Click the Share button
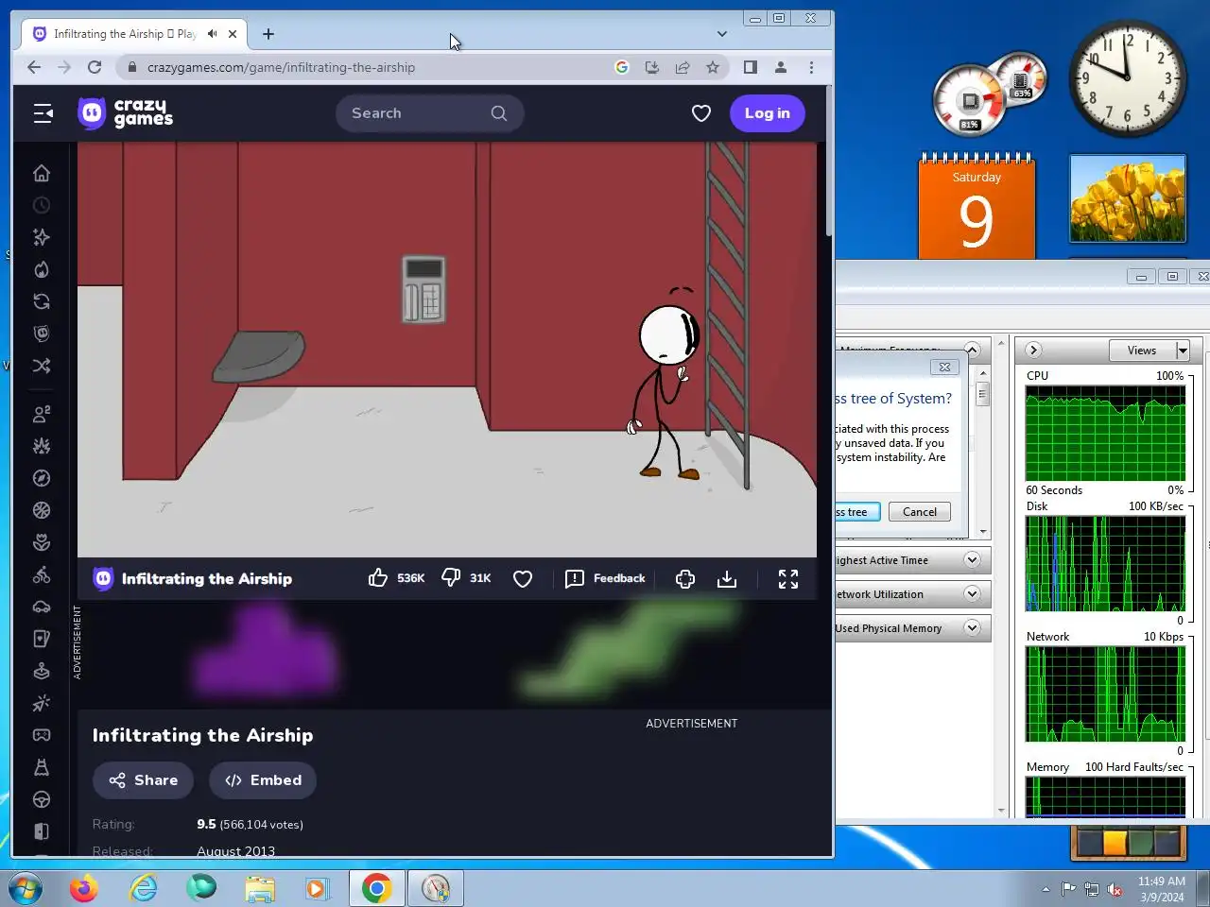The image size is (1210, 907). [144, 780]
